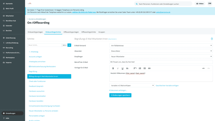
Task: Undo last edit in email editor
Action: 204,68
